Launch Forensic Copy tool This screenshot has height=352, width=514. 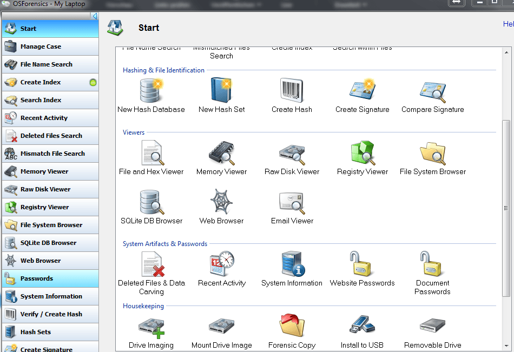[x=292, y=331]
